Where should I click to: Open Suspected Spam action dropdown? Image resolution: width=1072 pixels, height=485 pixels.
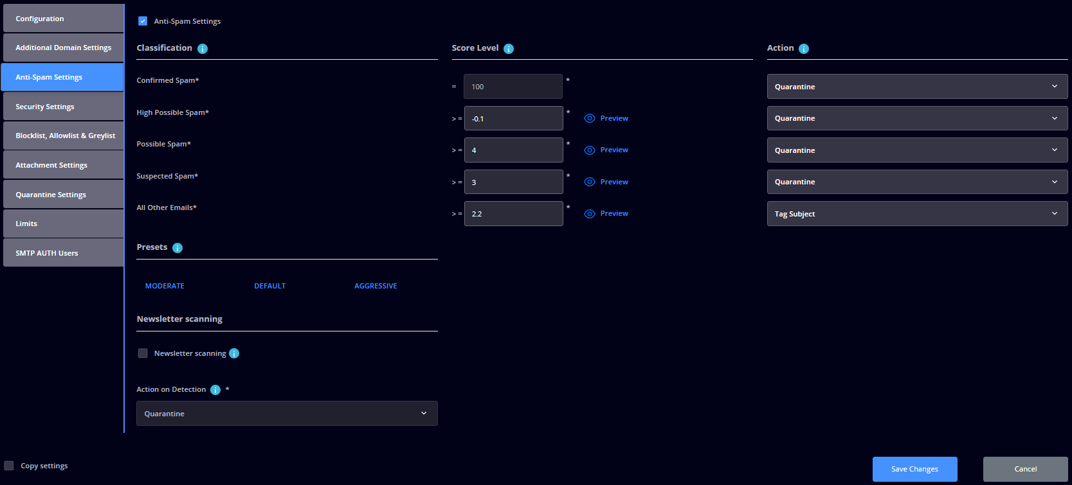point(917,182)
